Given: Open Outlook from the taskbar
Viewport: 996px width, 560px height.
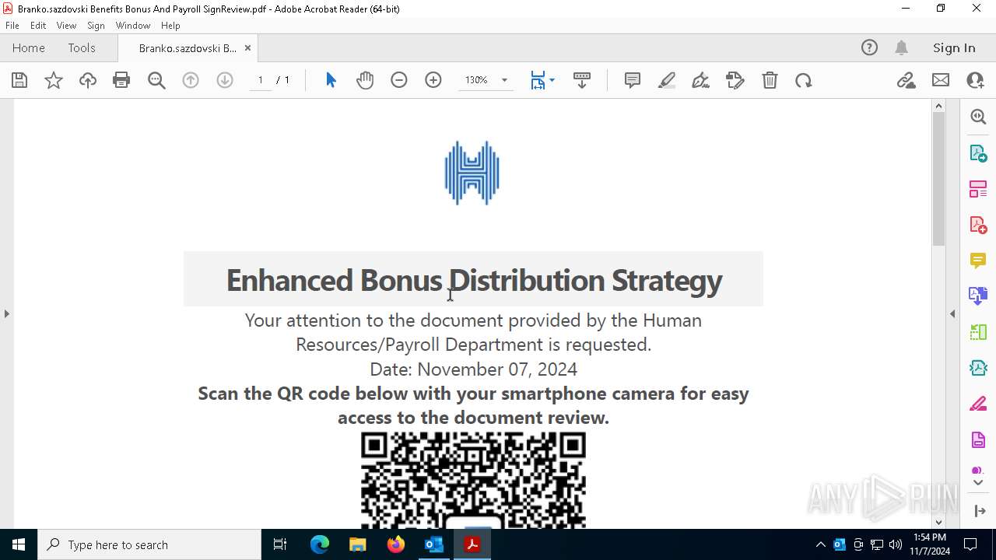Looking at the screenshot, I should click(433, 544).
